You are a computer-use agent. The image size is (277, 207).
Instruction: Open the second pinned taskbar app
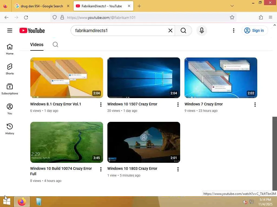coord(39,202)
